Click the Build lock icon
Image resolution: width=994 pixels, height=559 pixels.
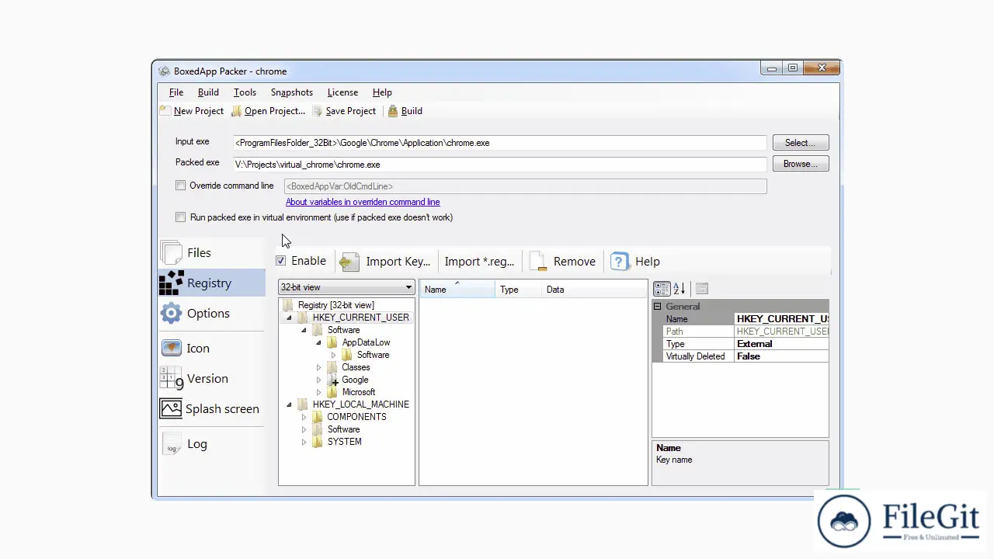pos(393,111)
